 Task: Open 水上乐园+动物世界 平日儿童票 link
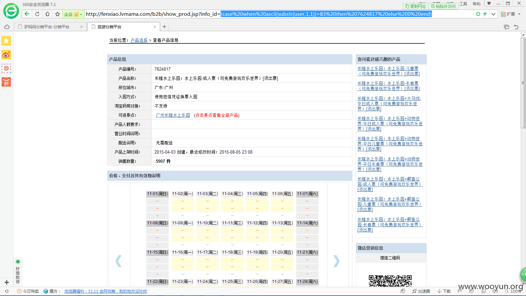[390, 144]
